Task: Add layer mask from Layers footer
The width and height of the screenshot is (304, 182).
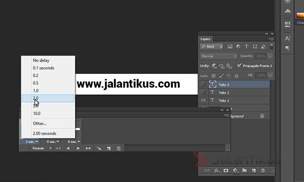Action: [226, 170]
